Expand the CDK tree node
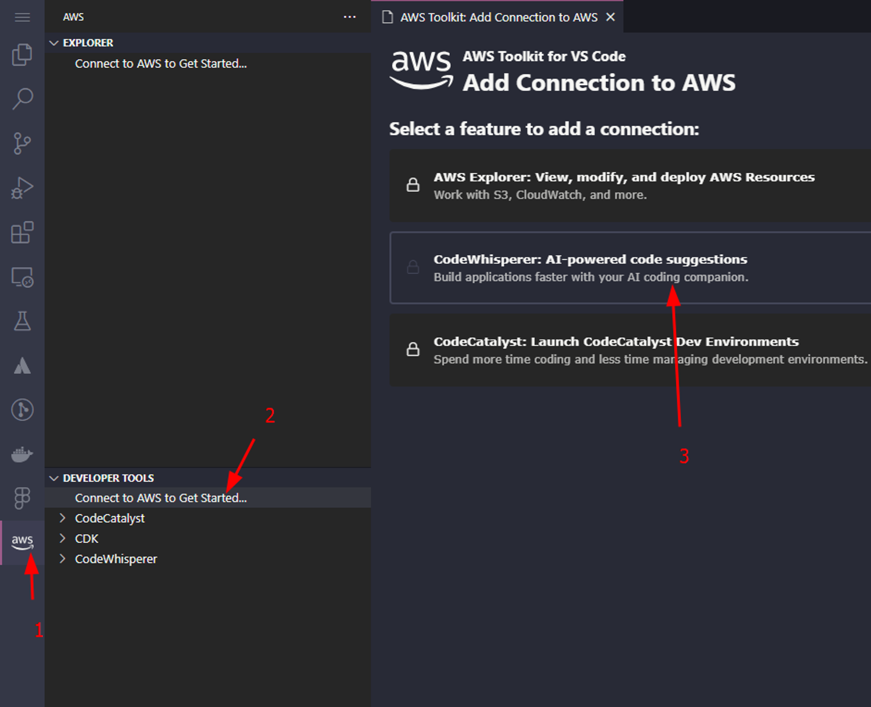The width and height of the screenshot is (871, 707). coord(62,539)
